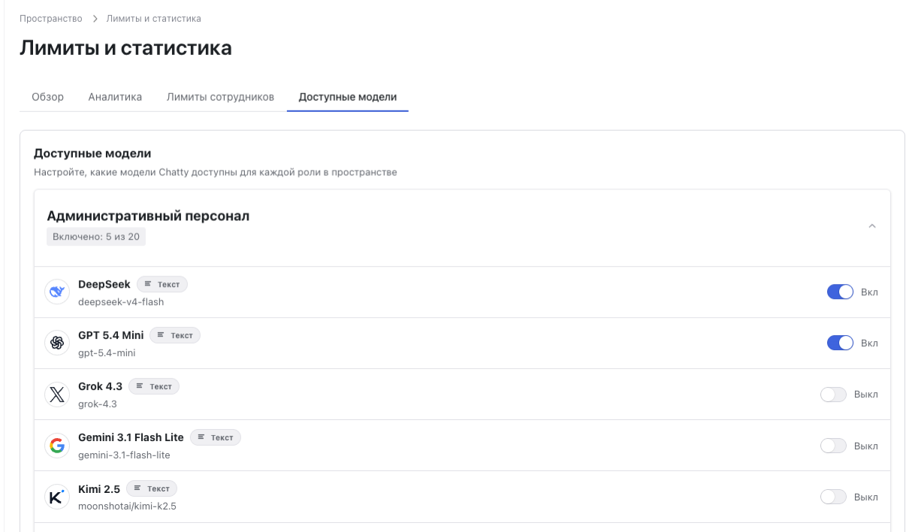This screenshot has height=532, width=909.
Task: Click the Gemini Google logo icon
Action: click(57, 446)
